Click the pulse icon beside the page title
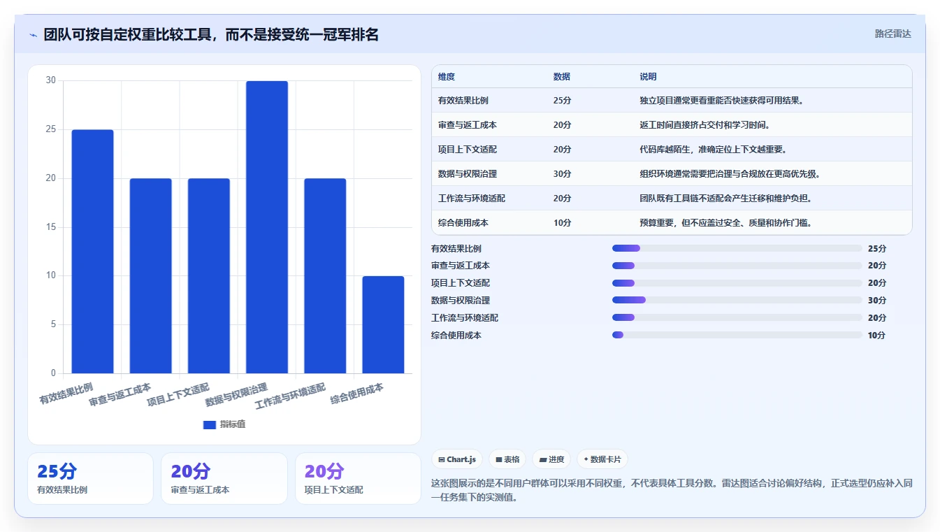The width and height of the screenshot is (940, 532). 34,35
